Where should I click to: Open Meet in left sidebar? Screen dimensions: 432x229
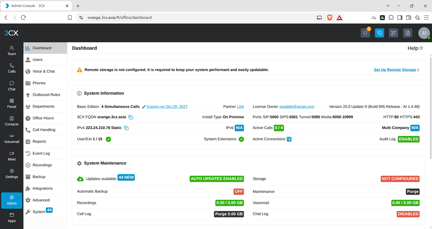tap(12, 156)
